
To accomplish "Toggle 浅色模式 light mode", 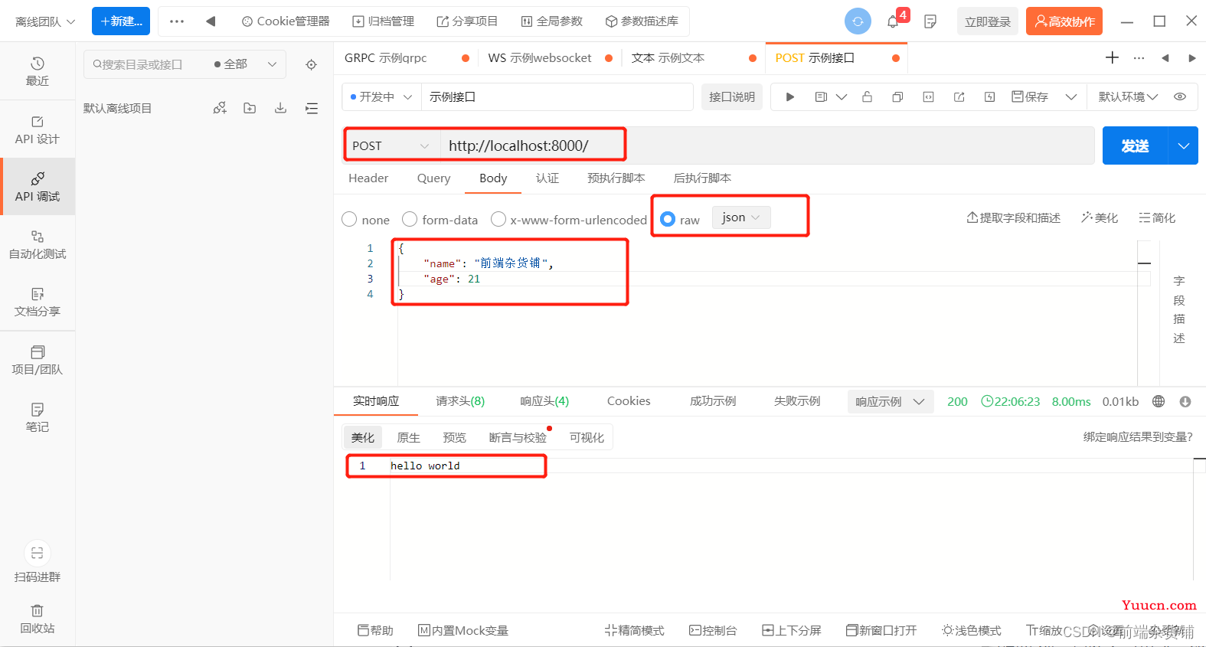I will point(972,630).
